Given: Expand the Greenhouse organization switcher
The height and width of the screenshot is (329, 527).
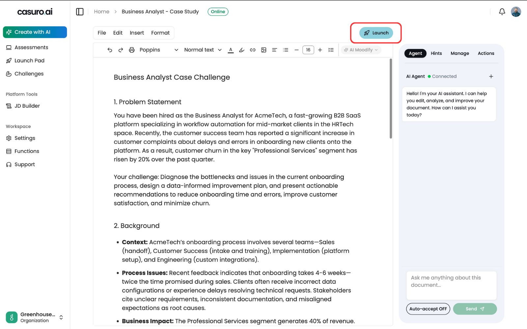Looking at the screenshot, I should click(x=61, y=317).
